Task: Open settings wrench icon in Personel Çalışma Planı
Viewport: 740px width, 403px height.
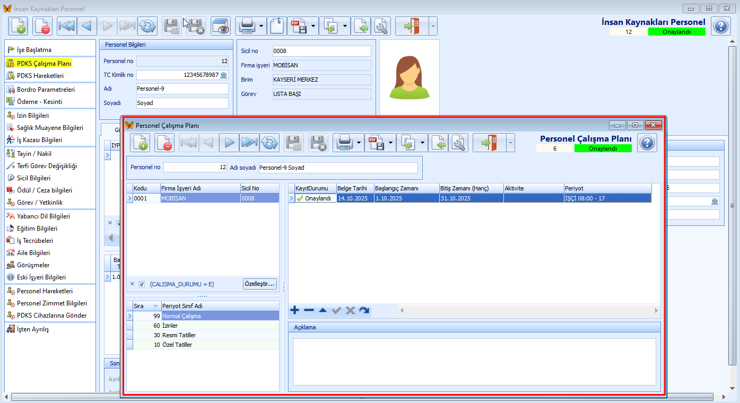Action: point(458,143)
